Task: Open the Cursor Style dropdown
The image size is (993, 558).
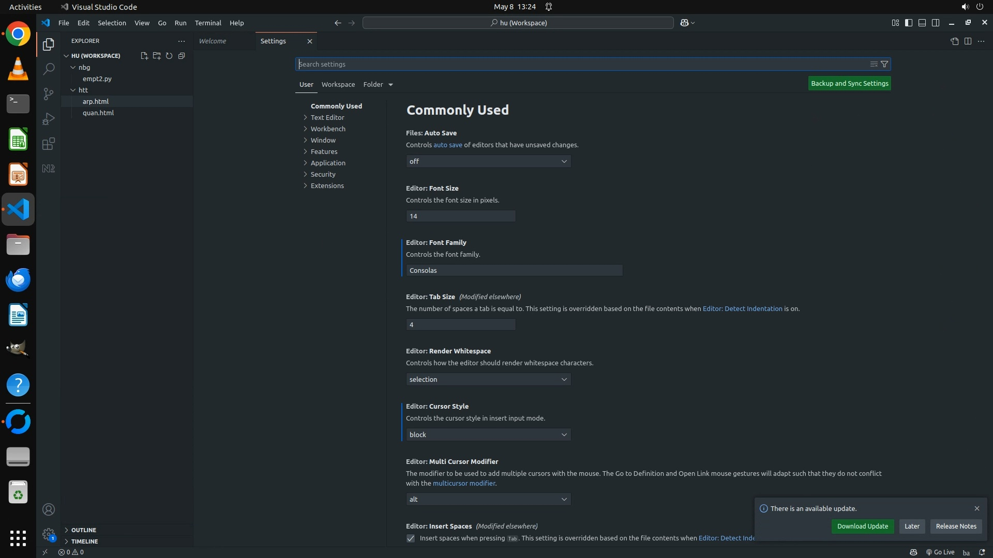Action: point(488,435)
